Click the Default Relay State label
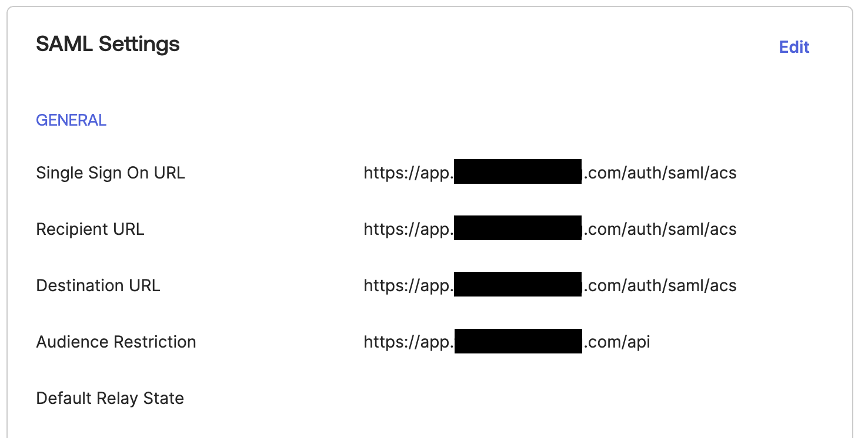The width and height of the screenshot is (868, 438). (110, 398)
